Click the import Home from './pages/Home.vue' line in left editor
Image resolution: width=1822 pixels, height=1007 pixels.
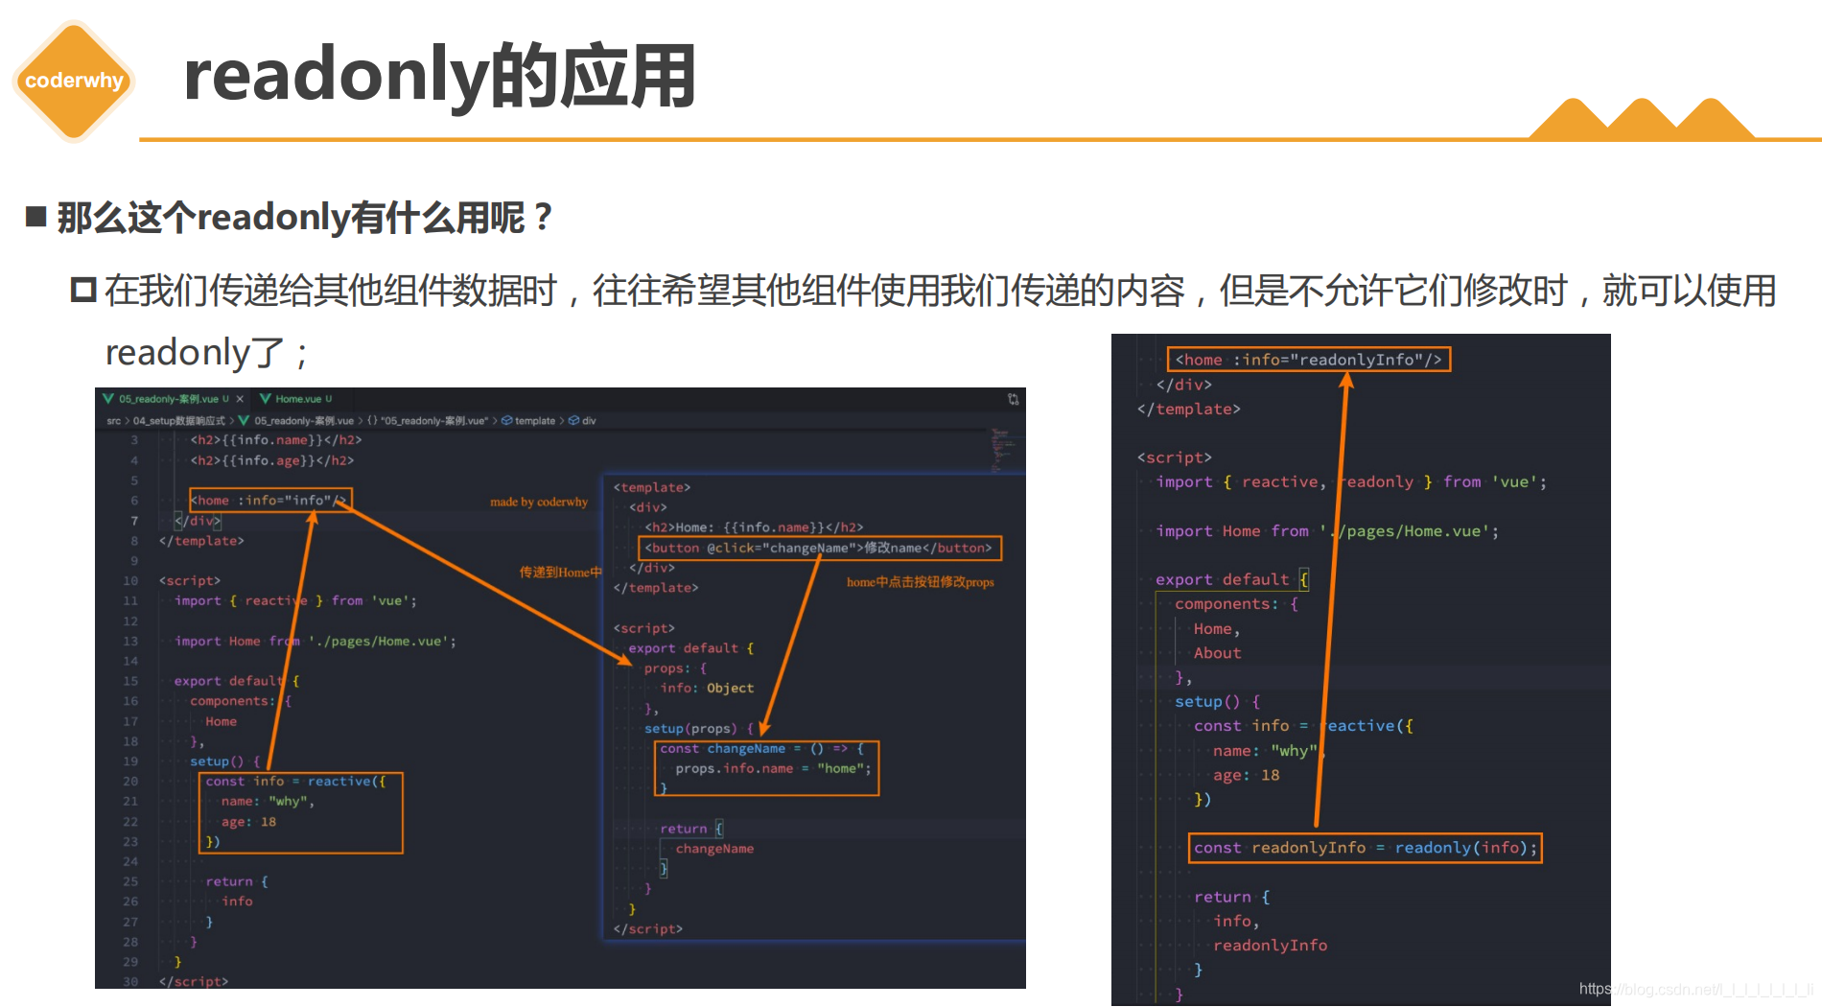click(315, 642)
